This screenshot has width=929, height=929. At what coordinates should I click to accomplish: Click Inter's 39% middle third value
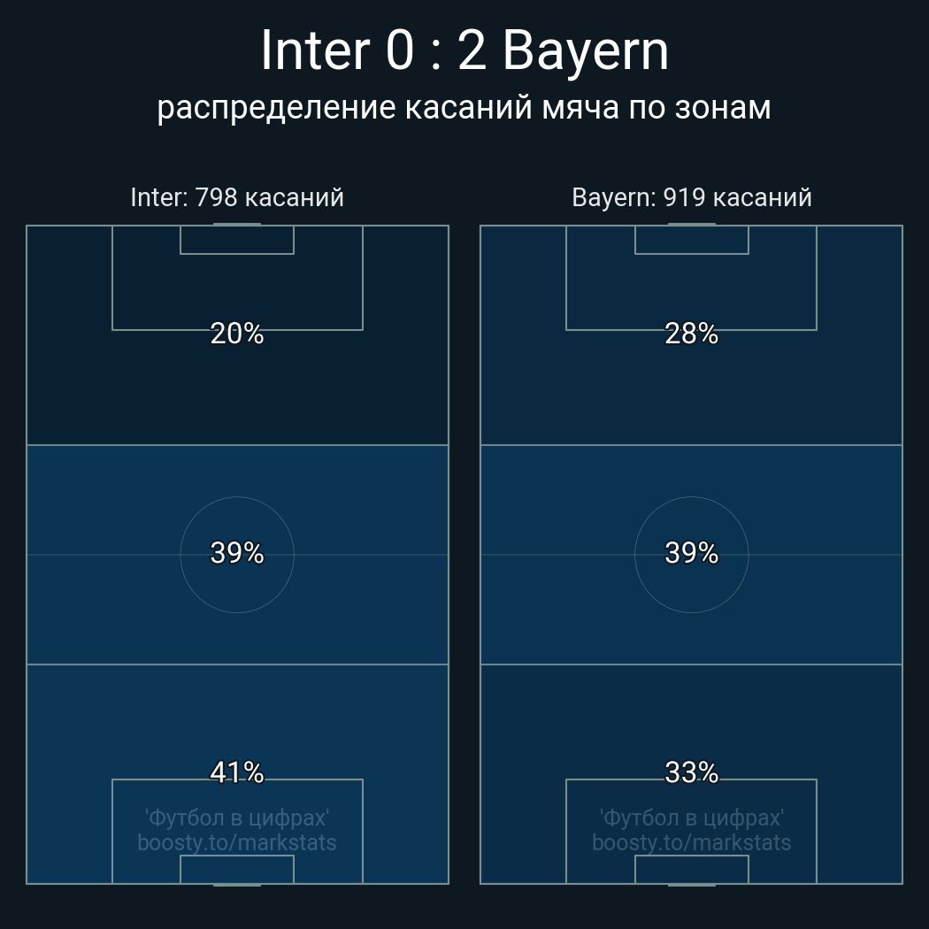coord(237,553)
